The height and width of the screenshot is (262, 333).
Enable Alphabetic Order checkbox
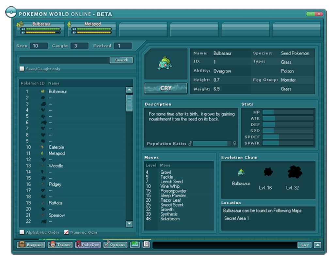pyautogui.click(x=22, y=232)
